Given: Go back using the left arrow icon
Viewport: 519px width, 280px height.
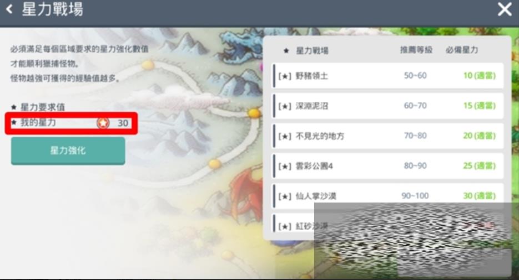Looking at the screenshot, I should 9,9.
